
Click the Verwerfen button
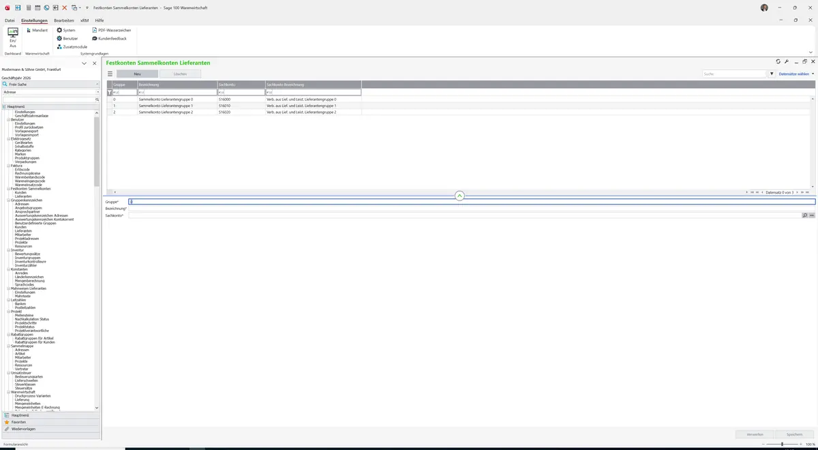point(755,434)
